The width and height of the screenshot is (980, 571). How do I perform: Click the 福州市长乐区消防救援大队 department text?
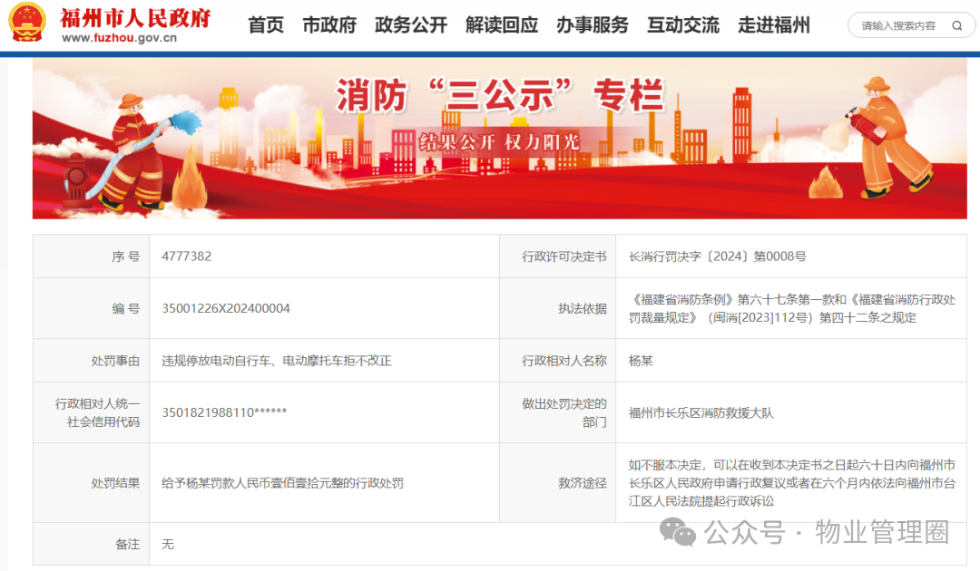(701, 413)
